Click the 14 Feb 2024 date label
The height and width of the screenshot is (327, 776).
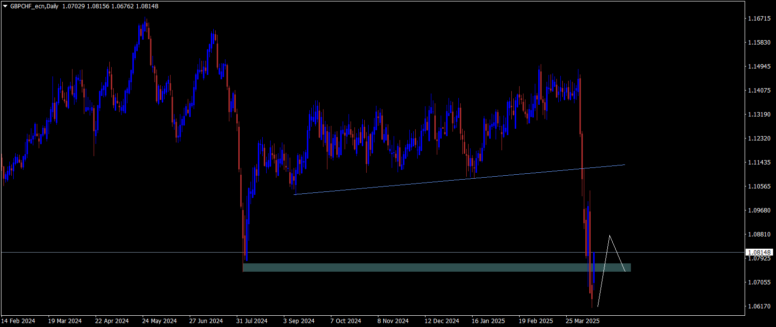(x=18, y=321)
